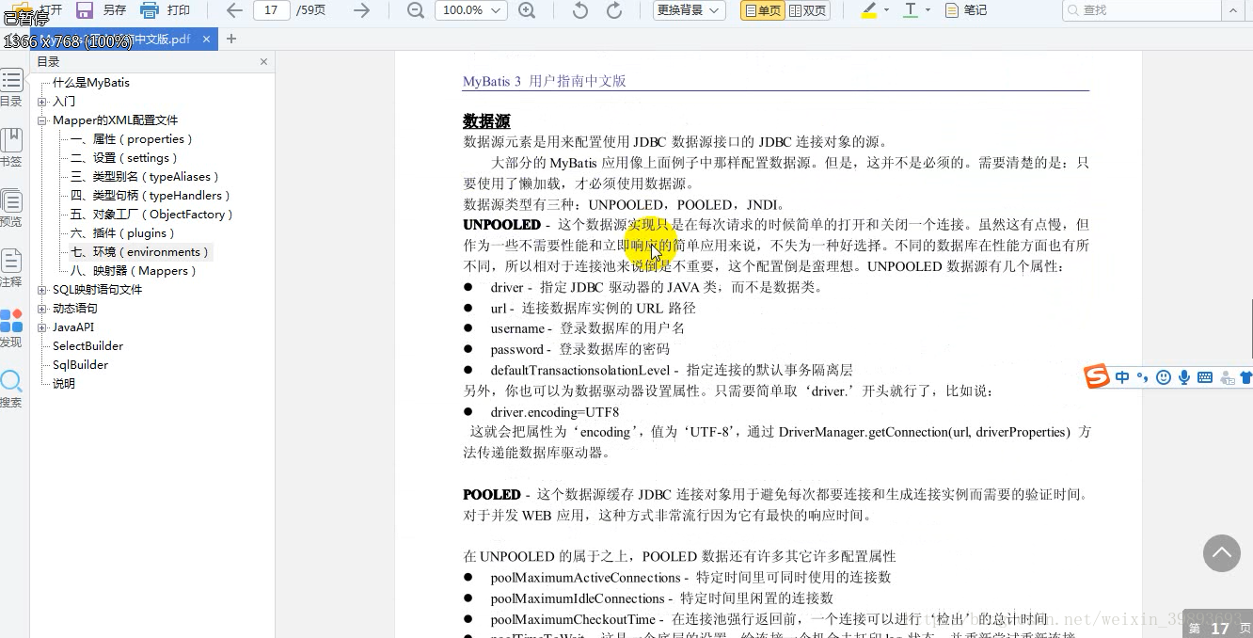The image size is (1253, 638).
Task: Expand the 入门 tree node
Action: 42,102
